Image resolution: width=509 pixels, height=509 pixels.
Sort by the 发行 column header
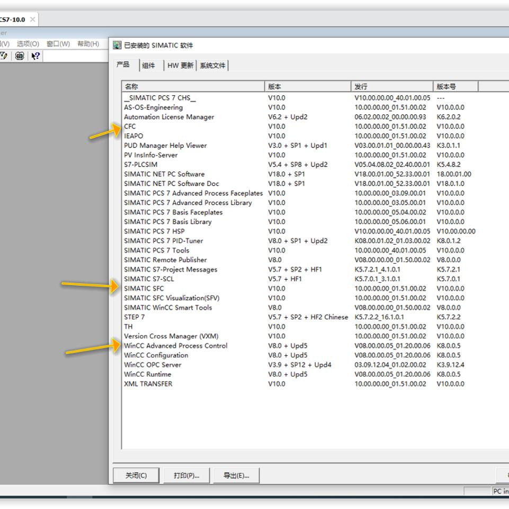click(x=392, y=86)
